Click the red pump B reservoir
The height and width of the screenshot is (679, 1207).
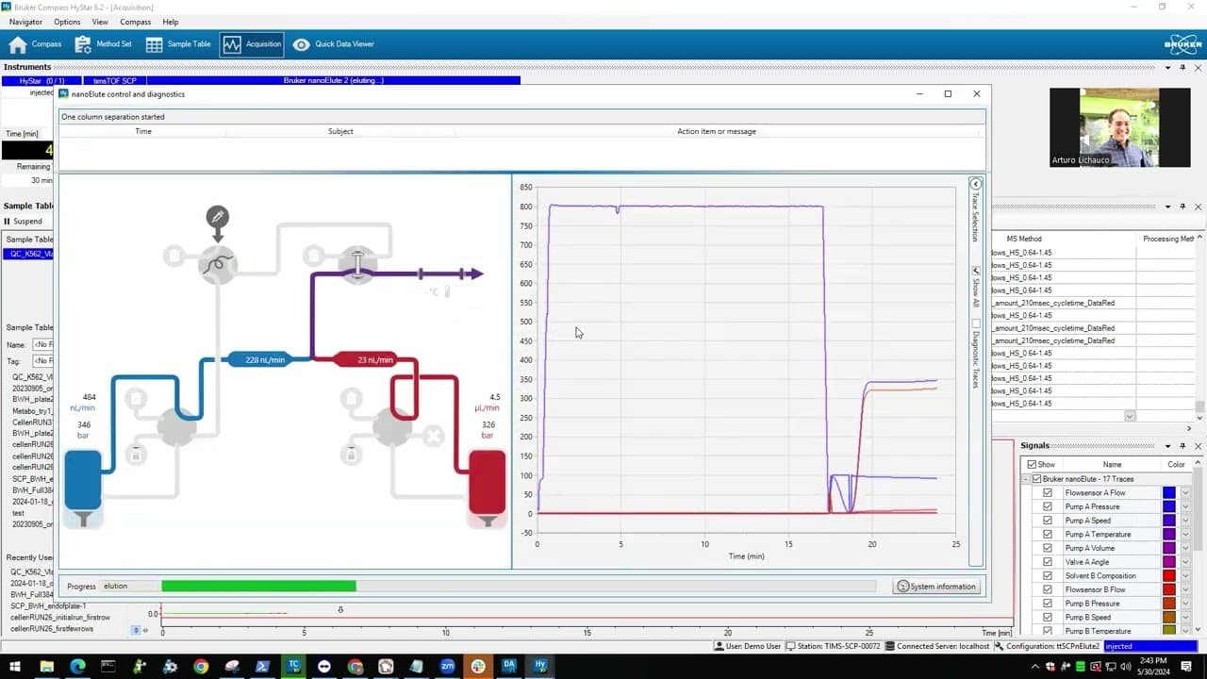pos(488,483)
